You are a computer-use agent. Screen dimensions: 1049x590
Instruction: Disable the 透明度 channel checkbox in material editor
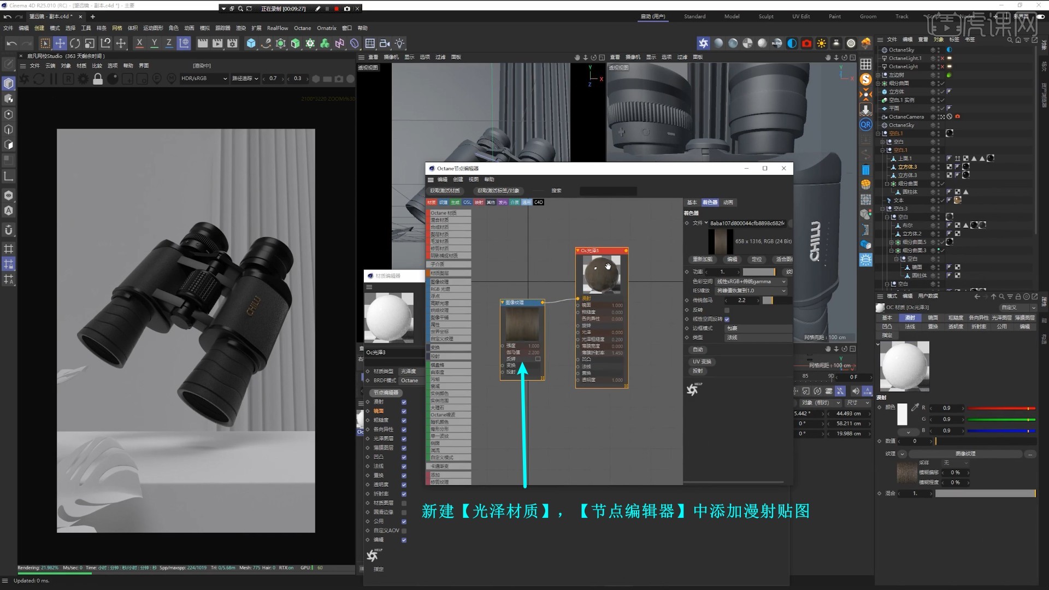pyautogui.click(x=404, y=485)
